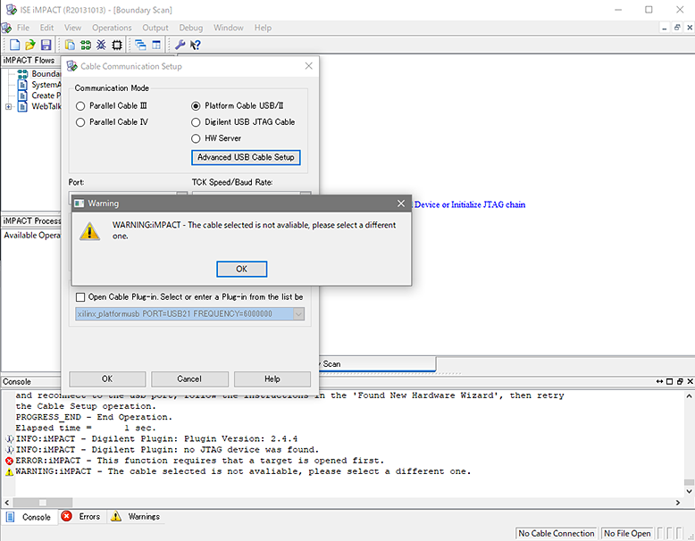The image size is (695, 541).
Task: Select Platform Cable USB/II radio button
Action: [x=196, y=106]
